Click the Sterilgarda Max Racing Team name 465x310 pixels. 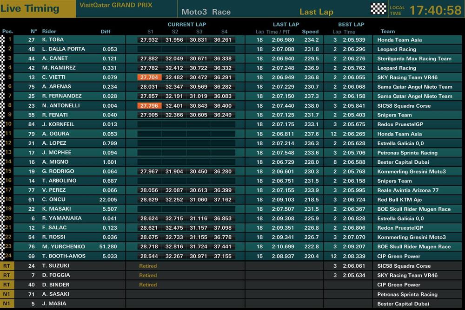pos(414,58)
